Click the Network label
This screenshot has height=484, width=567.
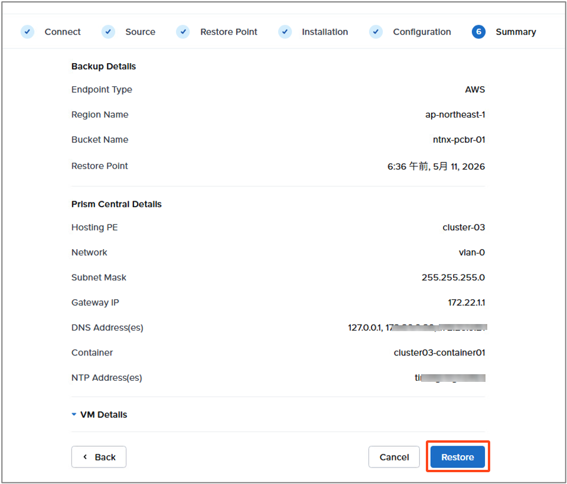coord(89,252)
